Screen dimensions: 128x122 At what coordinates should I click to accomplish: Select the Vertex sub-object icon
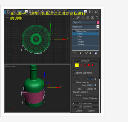coord(77,65)
